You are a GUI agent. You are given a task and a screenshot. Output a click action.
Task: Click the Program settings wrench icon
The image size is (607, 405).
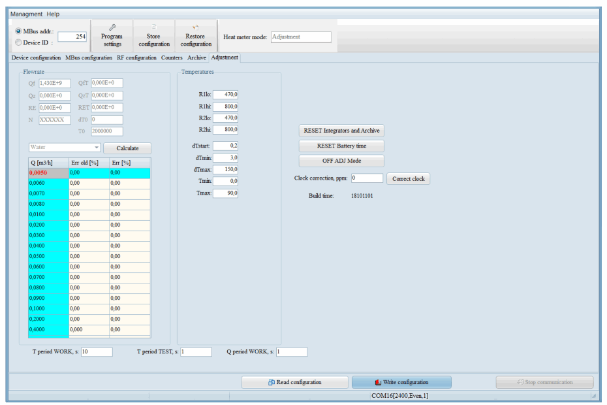click(x=112, y=27)
